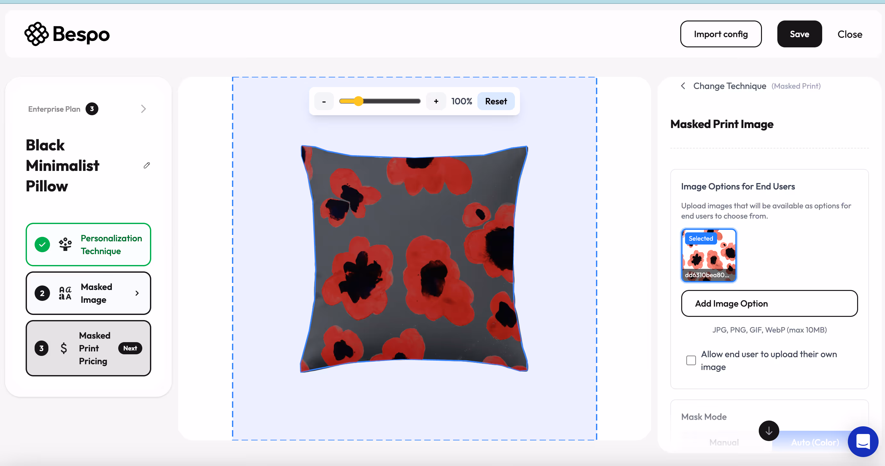Select the poppy pattern image thumbnail
Viewport: 885px width, 466px height.
709,256
